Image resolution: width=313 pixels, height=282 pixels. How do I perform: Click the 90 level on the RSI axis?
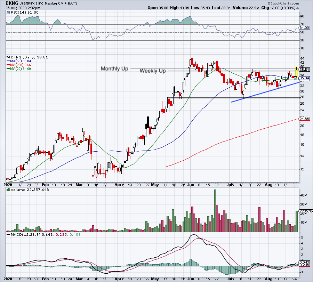click(x=302, y=16)
